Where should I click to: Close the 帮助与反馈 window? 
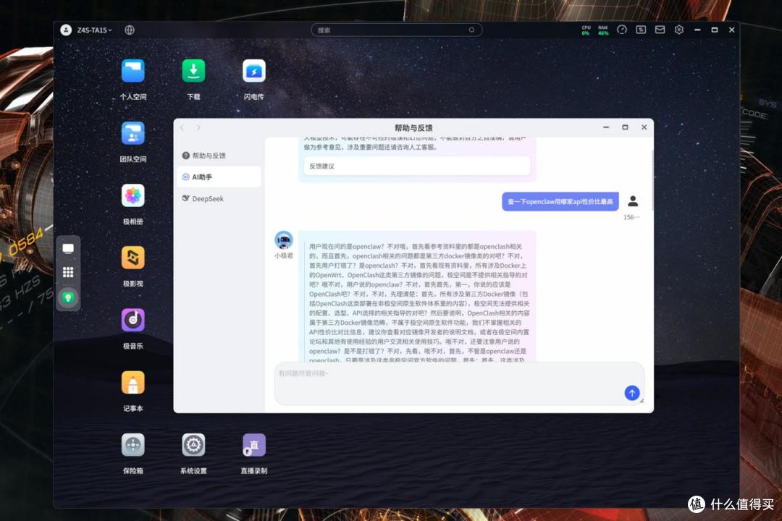tap(644, 127)
